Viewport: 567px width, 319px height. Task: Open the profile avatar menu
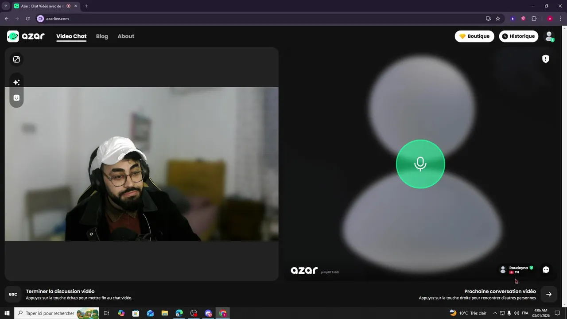point(549,36)
